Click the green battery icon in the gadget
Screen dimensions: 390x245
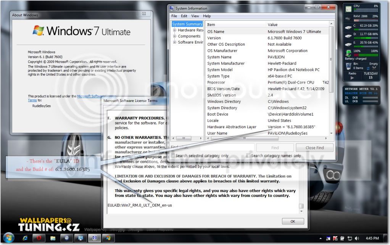pos(348,53)
